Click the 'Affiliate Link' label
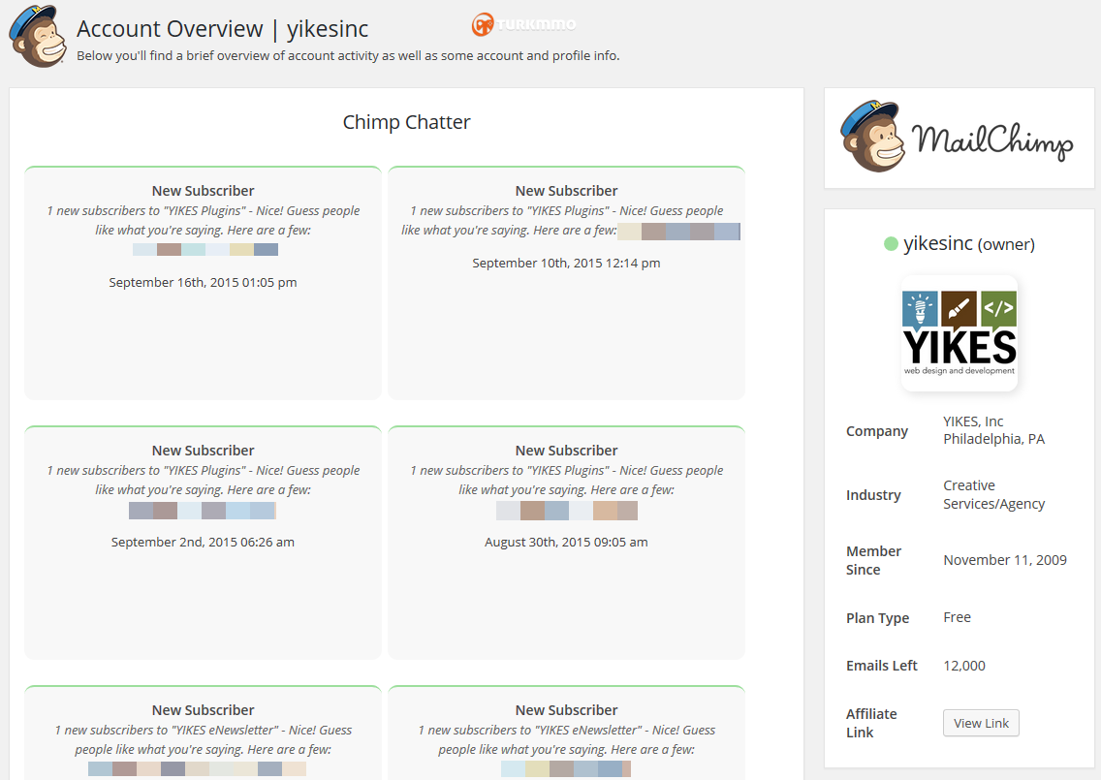 pyautogui.click(x=871, y=723)
